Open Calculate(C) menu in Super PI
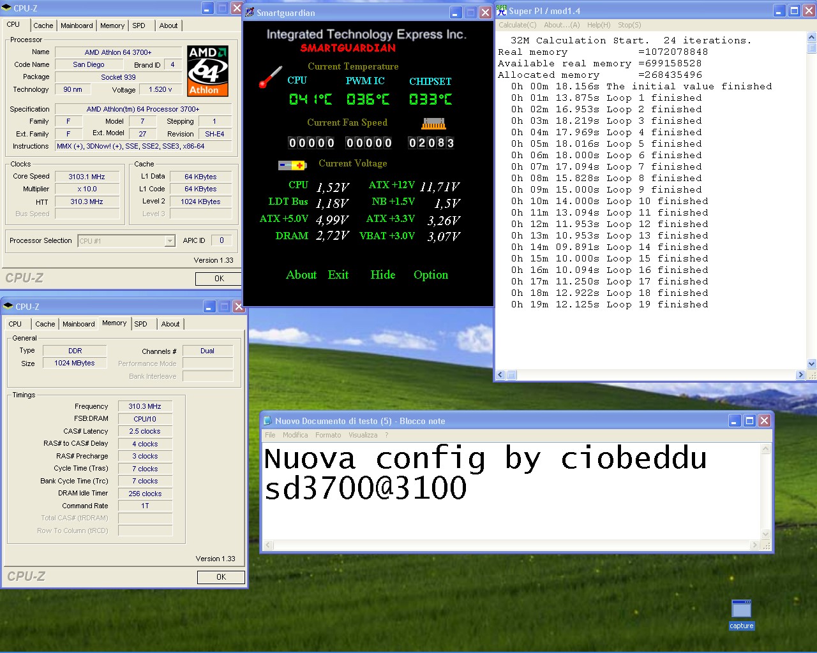The image size is (817, 653). (518, 25)
